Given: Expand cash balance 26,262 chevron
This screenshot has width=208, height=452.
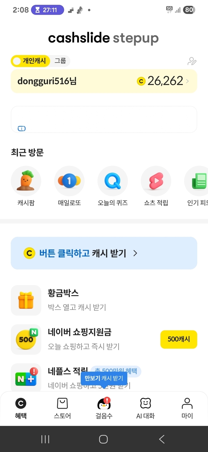Looking at the screenshot, I should click(x=187, y=81).
